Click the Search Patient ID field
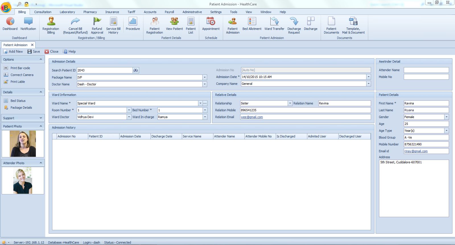Image resolution: width=455 pixels, height=245 pixels. click(x=105, y=70)
